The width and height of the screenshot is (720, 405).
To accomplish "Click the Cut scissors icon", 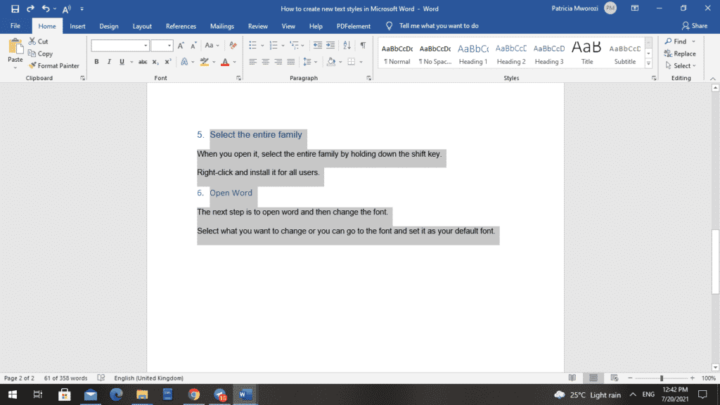I will 32,41.
